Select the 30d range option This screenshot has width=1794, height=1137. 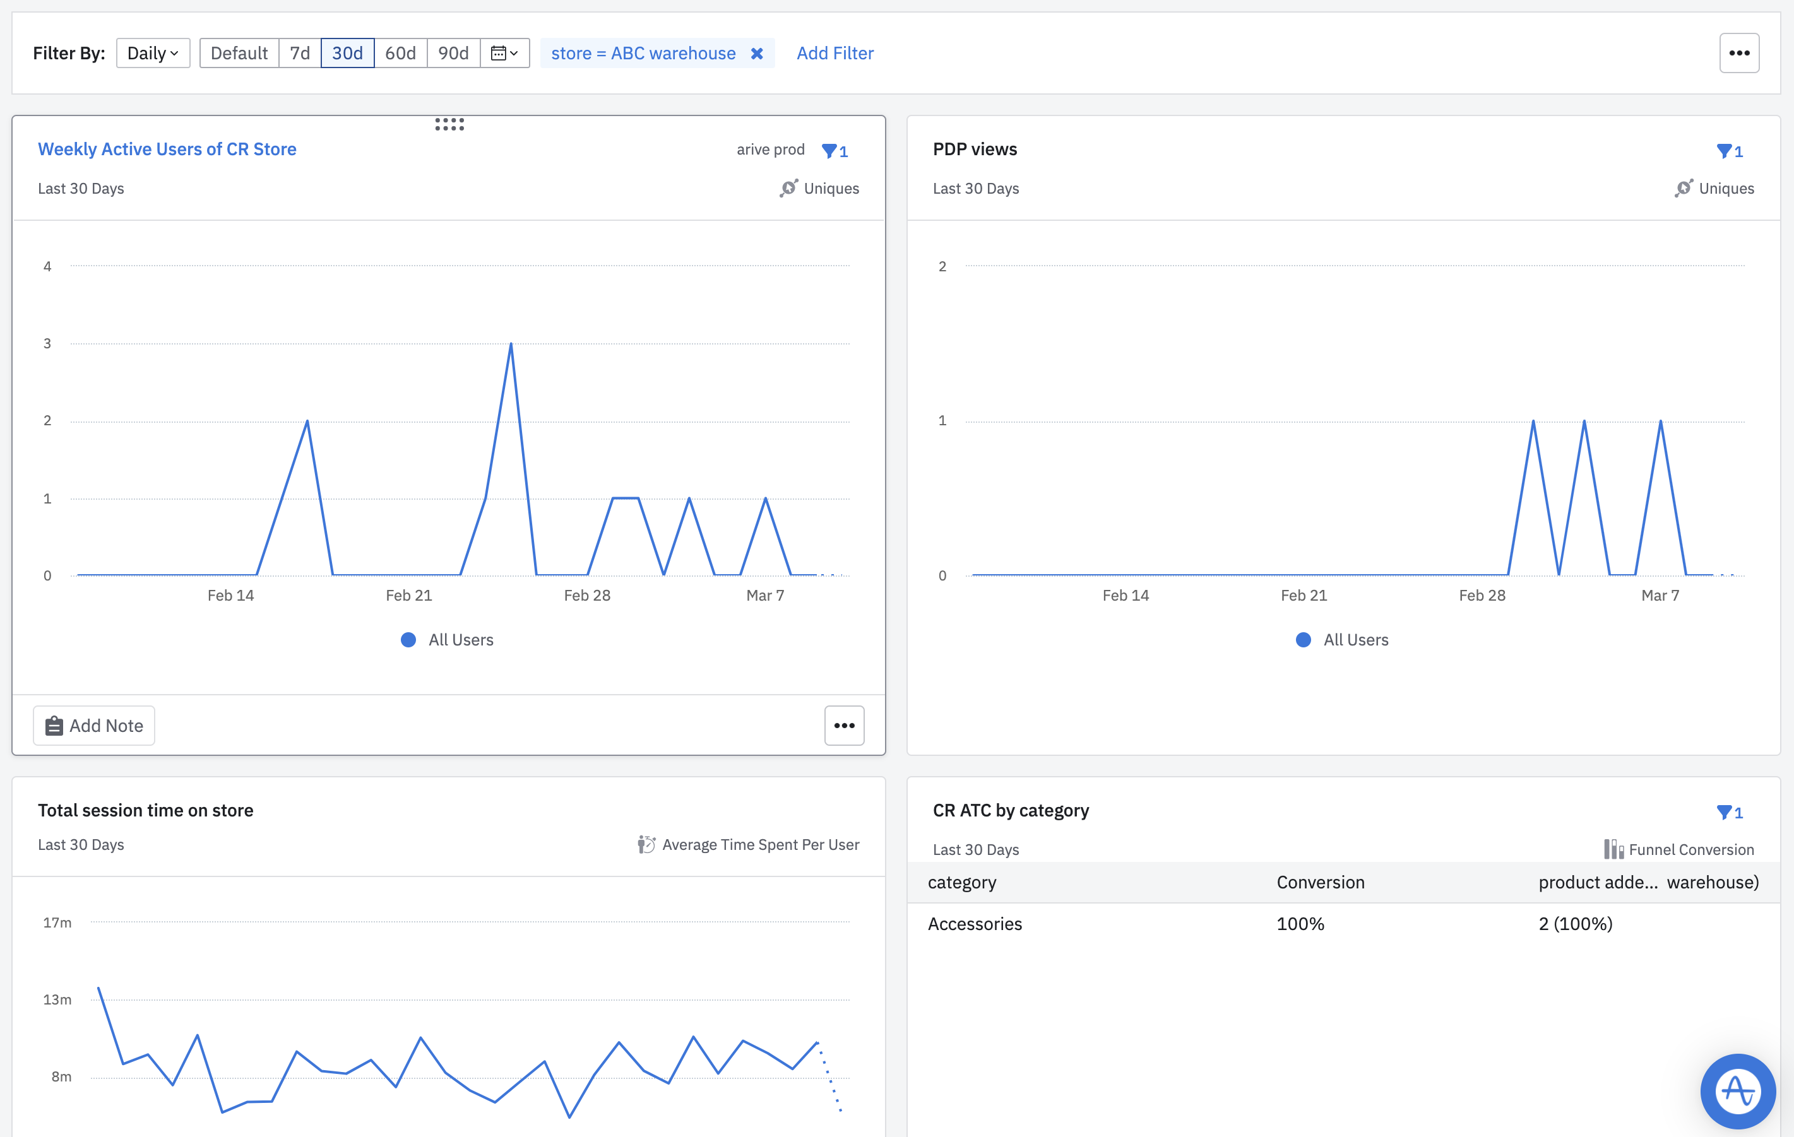(347, 54)
